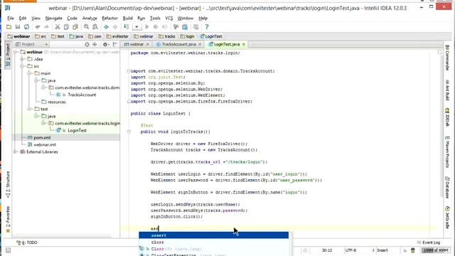Open Maven Projects side panel
455x256 pixels.
point(447,151)
